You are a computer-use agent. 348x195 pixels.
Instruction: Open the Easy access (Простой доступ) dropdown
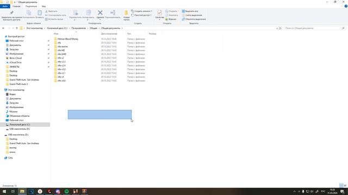(x=141, y=15)
